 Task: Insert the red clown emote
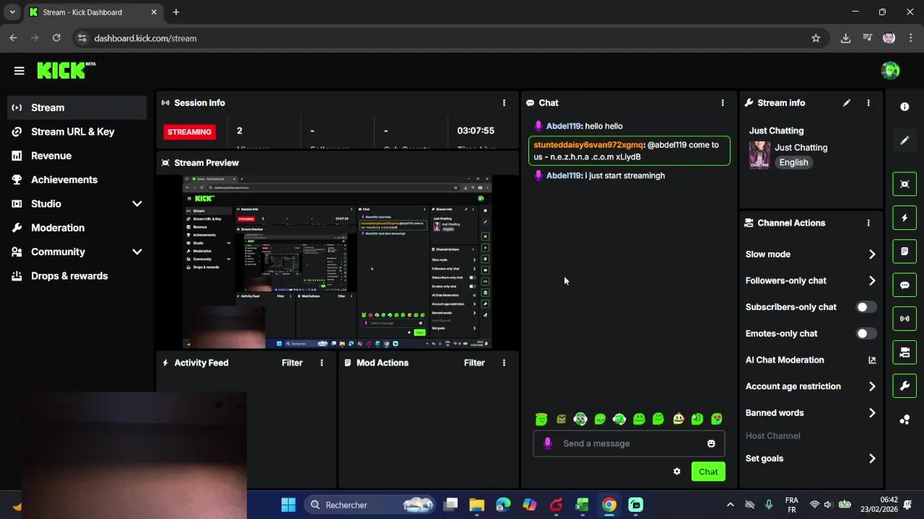[x=678, y=419]
